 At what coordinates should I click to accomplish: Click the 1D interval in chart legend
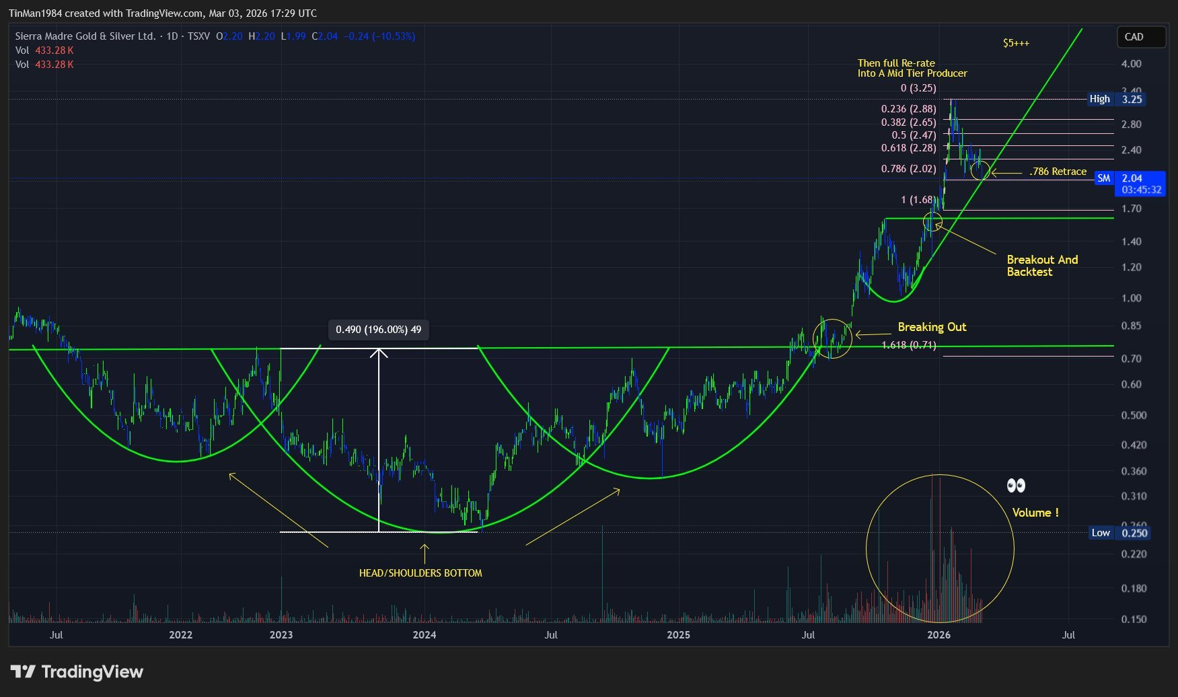coord(172,36)
